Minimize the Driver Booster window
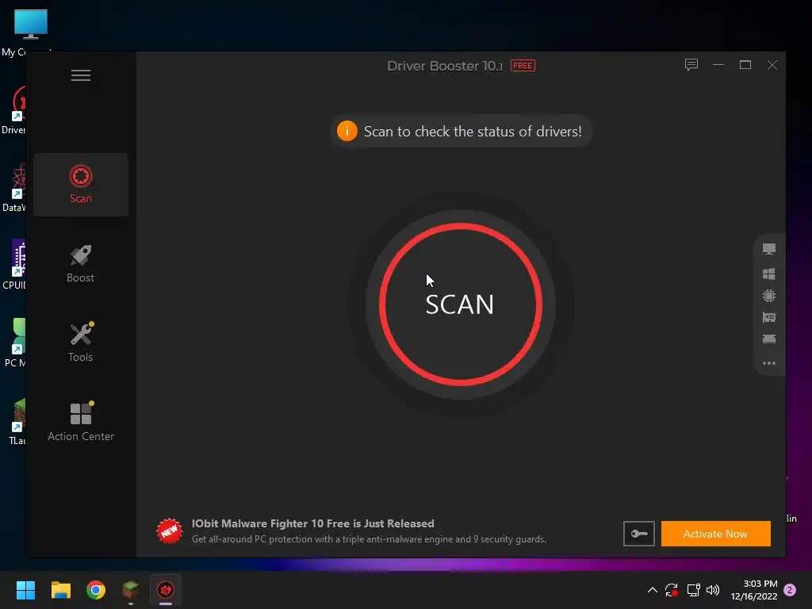This screenshot has height=609, width=812. pos(718,65)
